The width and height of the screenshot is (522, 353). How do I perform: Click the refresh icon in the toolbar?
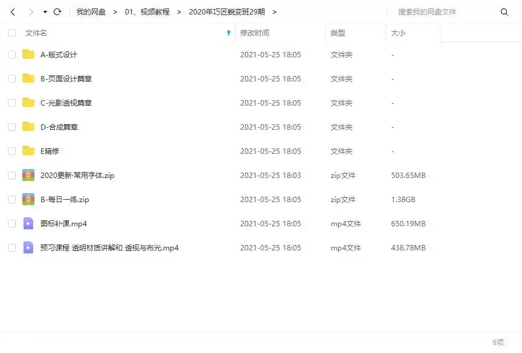coord(57,11)
